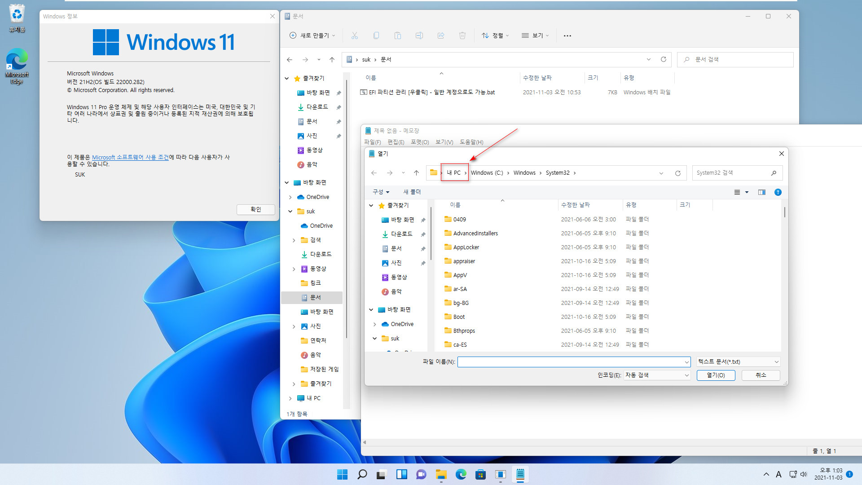
Task: Open Task View on the taskbar
Action: click(x=382, y=474)
